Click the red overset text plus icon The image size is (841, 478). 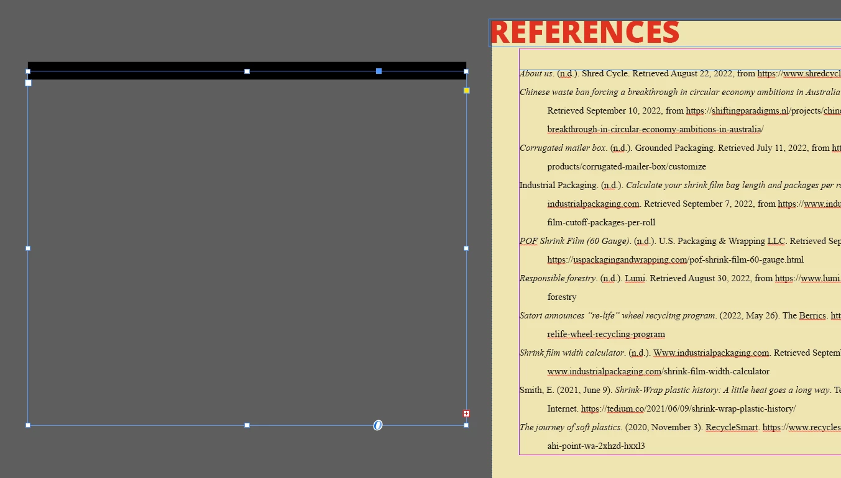coord(466,413)
